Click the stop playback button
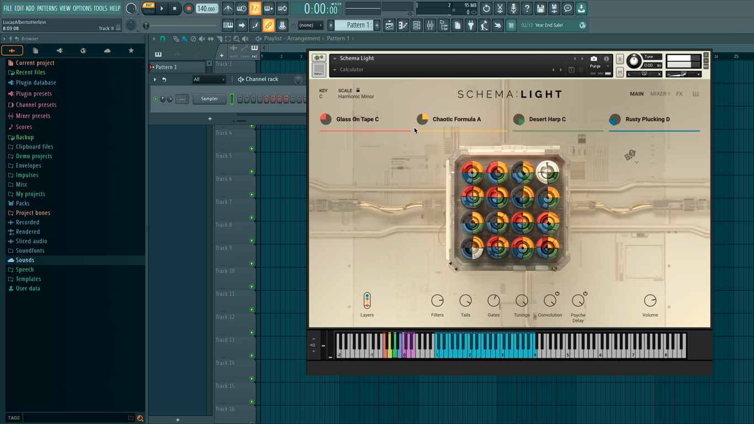The height and width of the screenshot is (424, 754). pos(175,8)
